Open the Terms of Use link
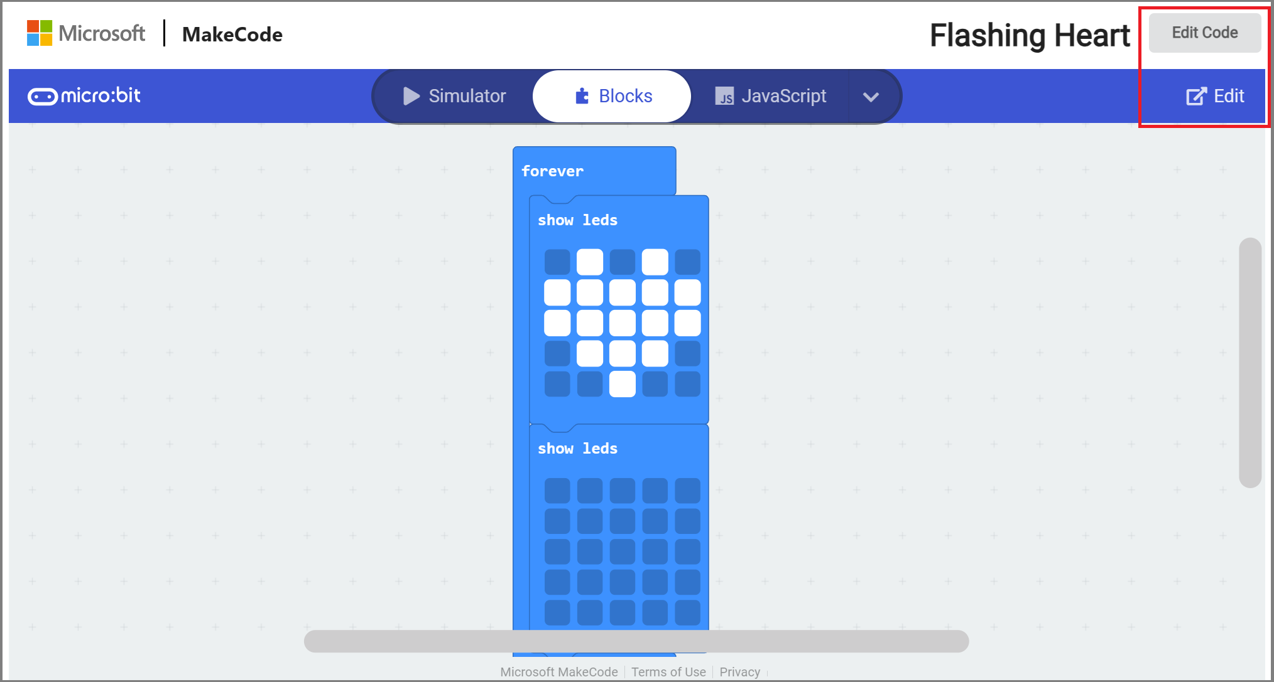This screenshot has width=1274, height=682. coord(668,671)
